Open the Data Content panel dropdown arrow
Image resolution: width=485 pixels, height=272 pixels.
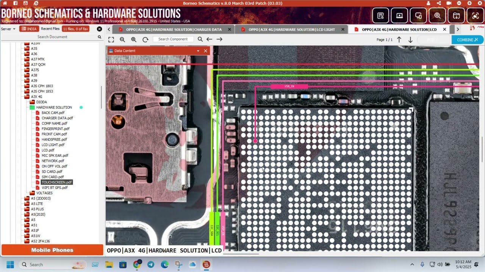coord(198,51)
